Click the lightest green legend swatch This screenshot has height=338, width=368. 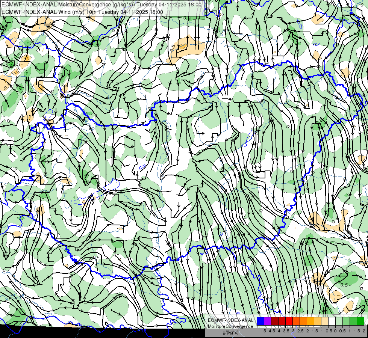click(x=339, y=321)
